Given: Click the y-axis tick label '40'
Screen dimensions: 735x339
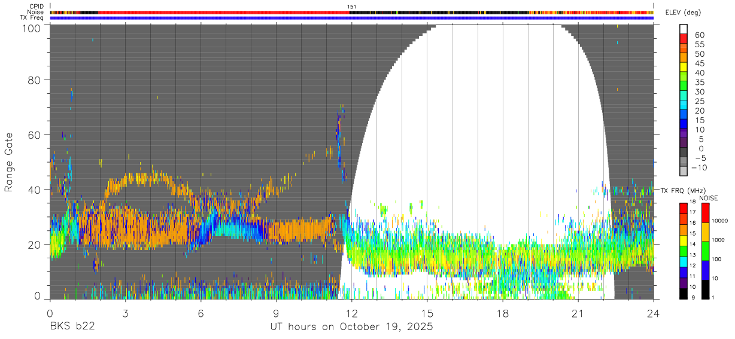Looking at the screenshot, I should click(x=35, y=190).
